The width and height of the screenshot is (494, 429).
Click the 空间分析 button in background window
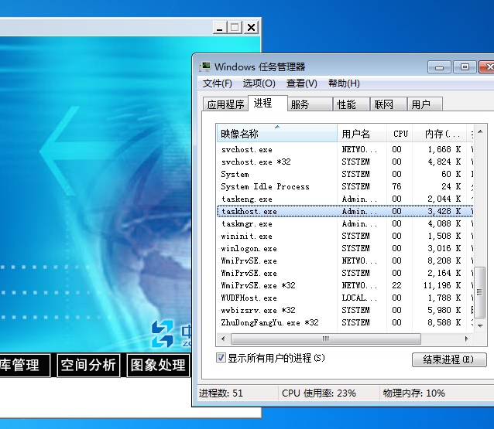coord(88,365)
